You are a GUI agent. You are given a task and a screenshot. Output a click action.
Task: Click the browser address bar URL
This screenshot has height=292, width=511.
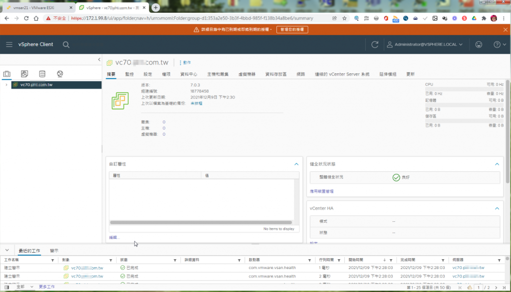pyautogui.click(x=192, y=18)
